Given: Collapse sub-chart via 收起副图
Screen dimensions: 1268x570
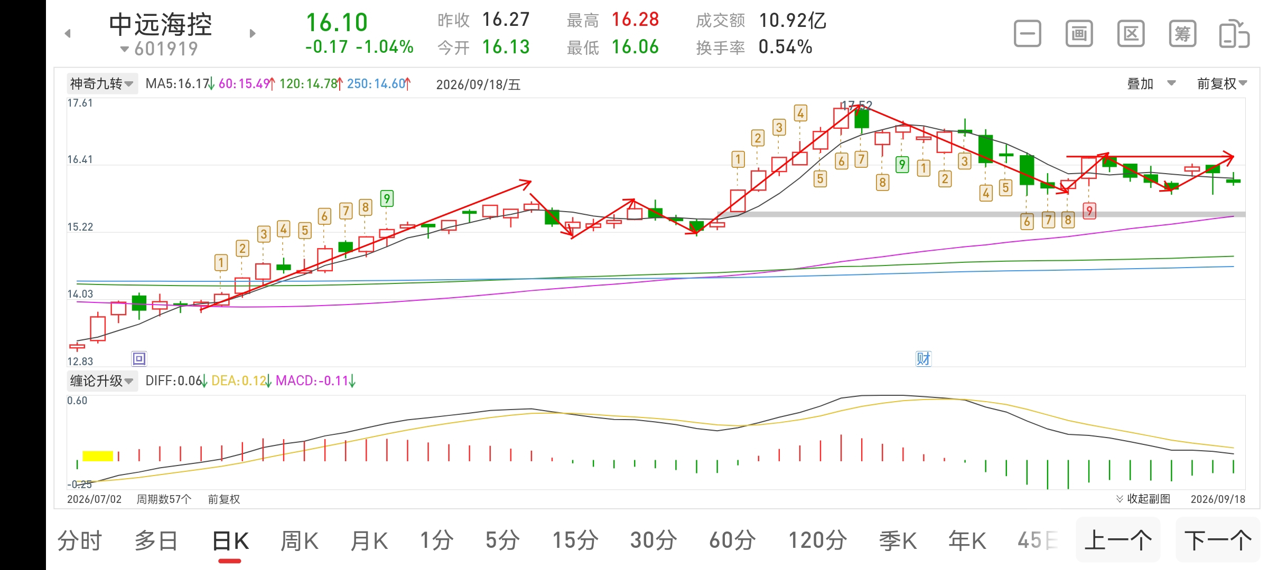Looking at the screenshot, I should point(1143,499).
